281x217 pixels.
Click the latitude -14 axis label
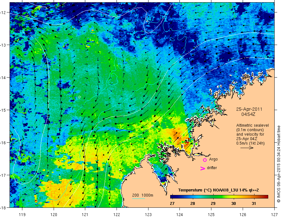pos(4,78)
